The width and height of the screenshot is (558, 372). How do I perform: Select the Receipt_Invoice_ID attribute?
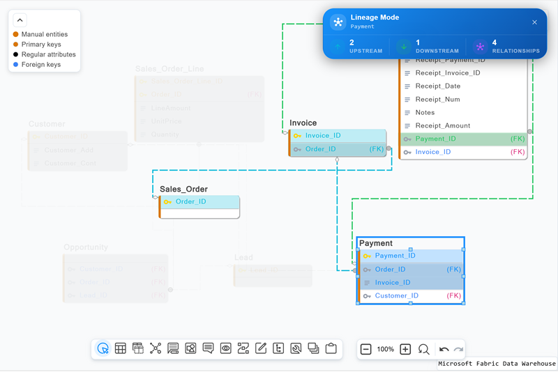pyautogui.click(x=463, y=73)
